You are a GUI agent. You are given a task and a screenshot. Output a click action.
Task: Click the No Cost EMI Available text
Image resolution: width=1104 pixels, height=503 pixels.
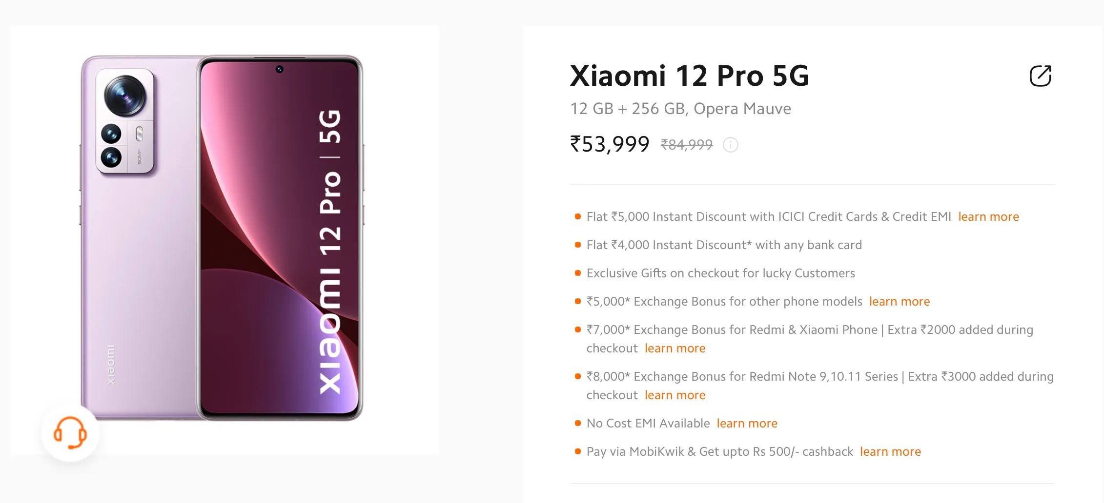648,424
